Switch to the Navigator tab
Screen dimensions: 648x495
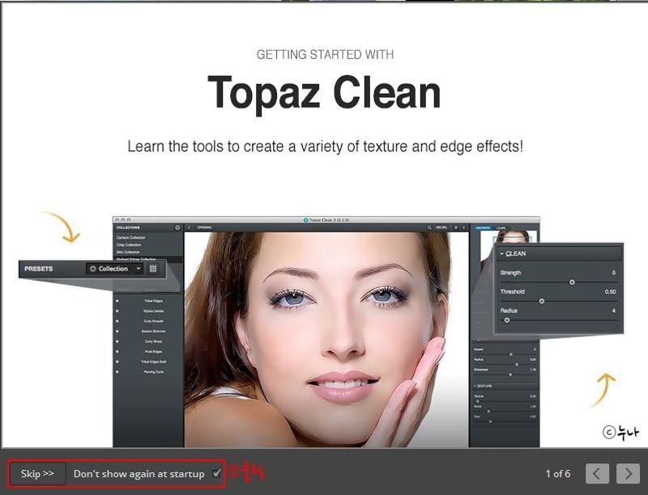pos(482,228)
